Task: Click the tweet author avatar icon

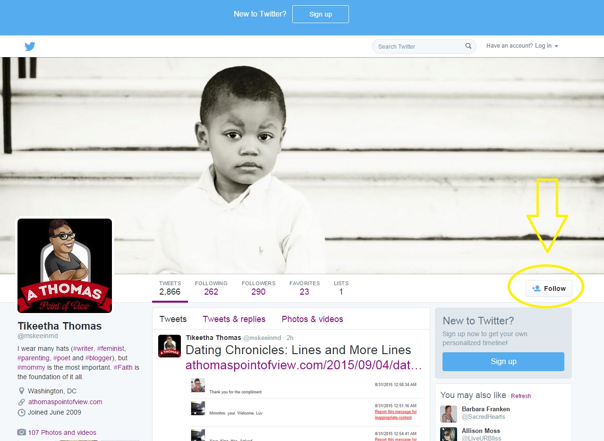Action: [x=169, y=346]
